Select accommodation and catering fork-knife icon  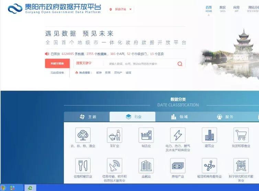[x=83, y=166]
